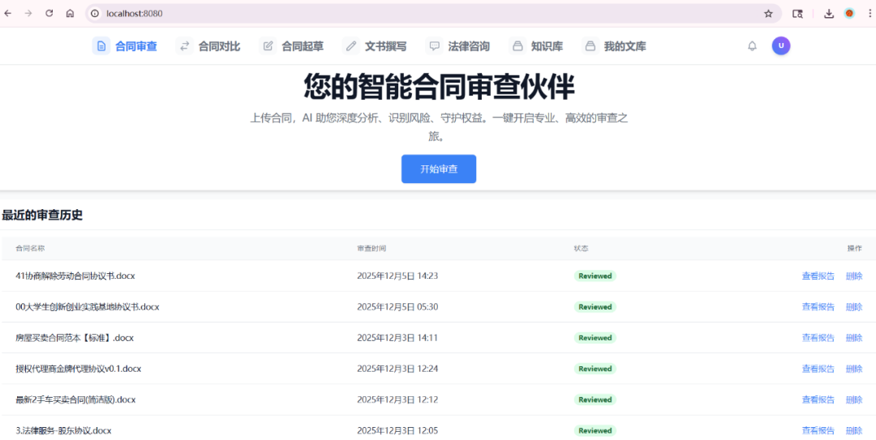The width and height of the screenshot is (876, 440).
Task: Click review time 2025年12月3日 14:11
Action: point(397,338)
